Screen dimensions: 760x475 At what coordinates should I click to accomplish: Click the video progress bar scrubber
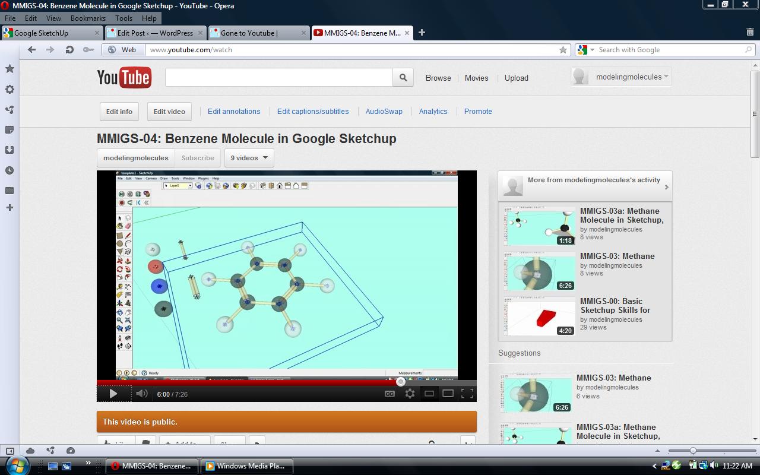pos(401,382)
